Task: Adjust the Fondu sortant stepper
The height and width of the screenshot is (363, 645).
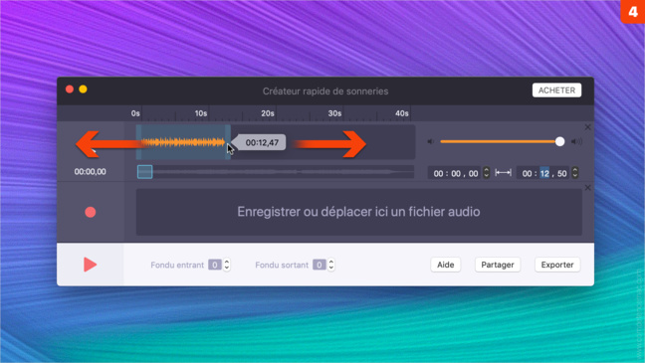Action: click(331, 265)
